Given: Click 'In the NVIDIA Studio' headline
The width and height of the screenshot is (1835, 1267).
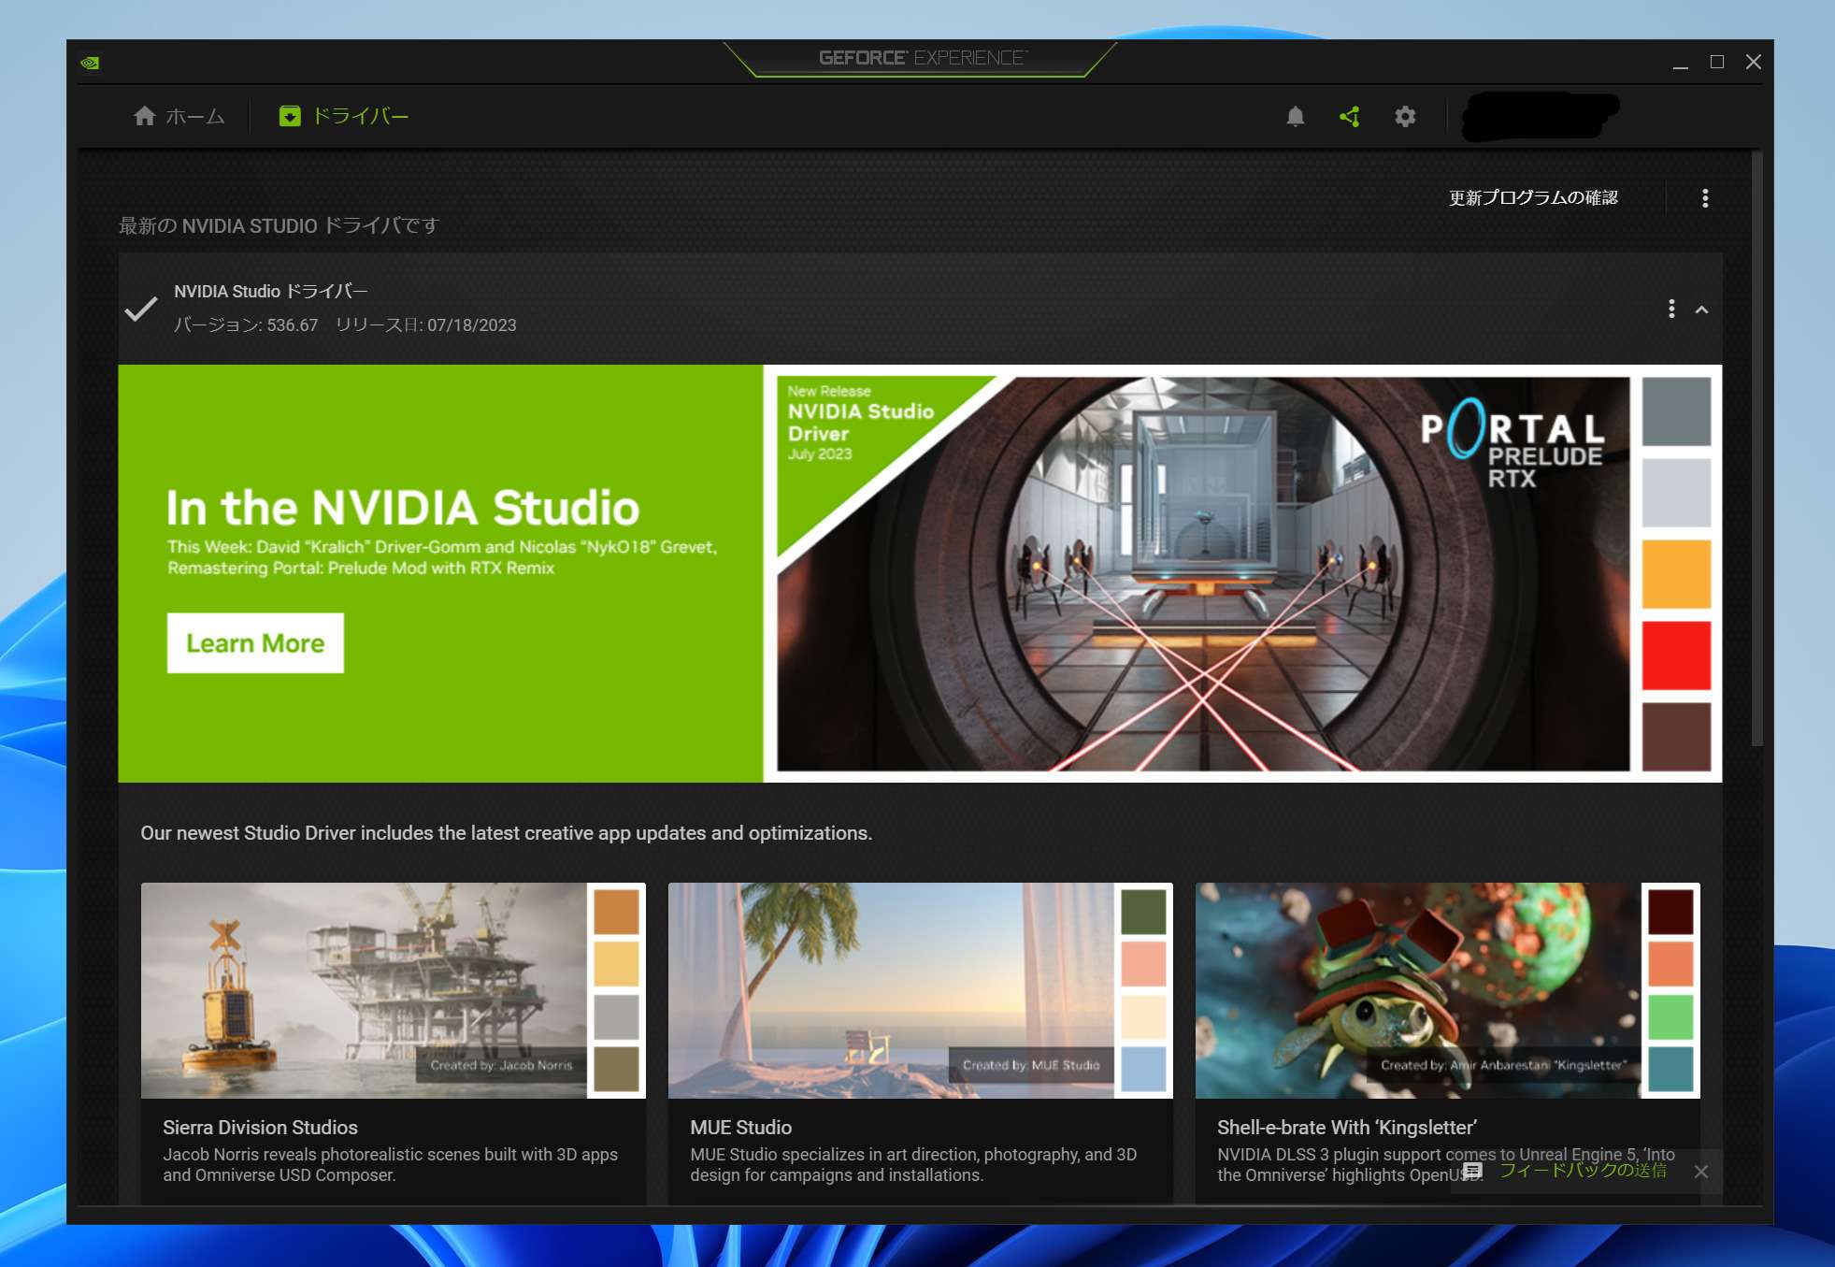Looking at the screenshot, I should click(x=403, y=508).
